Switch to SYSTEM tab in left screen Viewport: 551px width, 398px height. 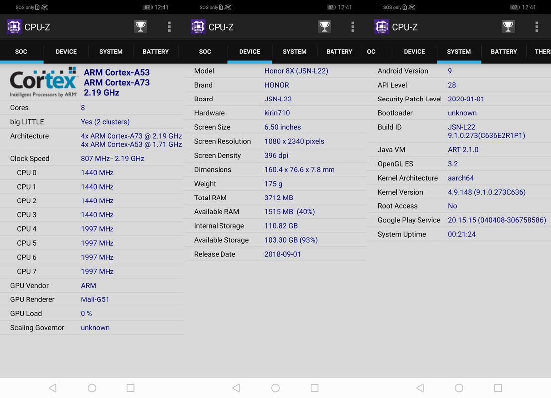pyautogui.click(x=110, y=52)
